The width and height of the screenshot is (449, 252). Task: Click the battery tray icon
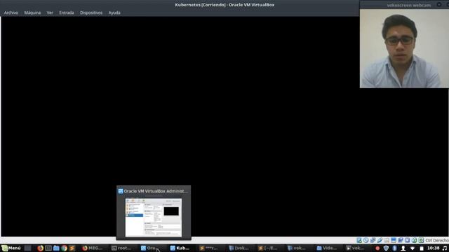[422, 248]
